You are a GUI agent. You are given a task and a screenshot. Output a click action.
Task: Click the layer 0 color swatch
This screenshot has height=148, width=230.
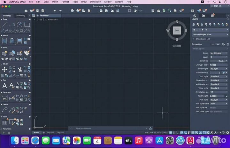pos(203,30)
